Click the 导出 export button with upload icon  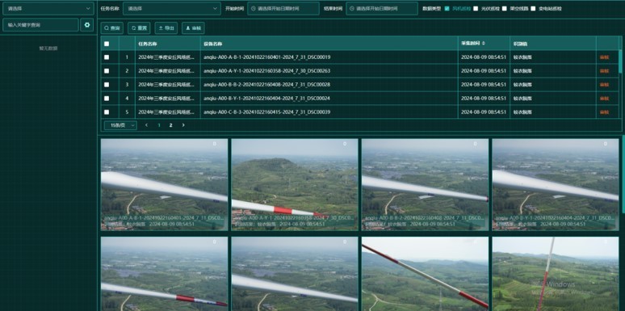pyautogui.click(x=166, y=28)
